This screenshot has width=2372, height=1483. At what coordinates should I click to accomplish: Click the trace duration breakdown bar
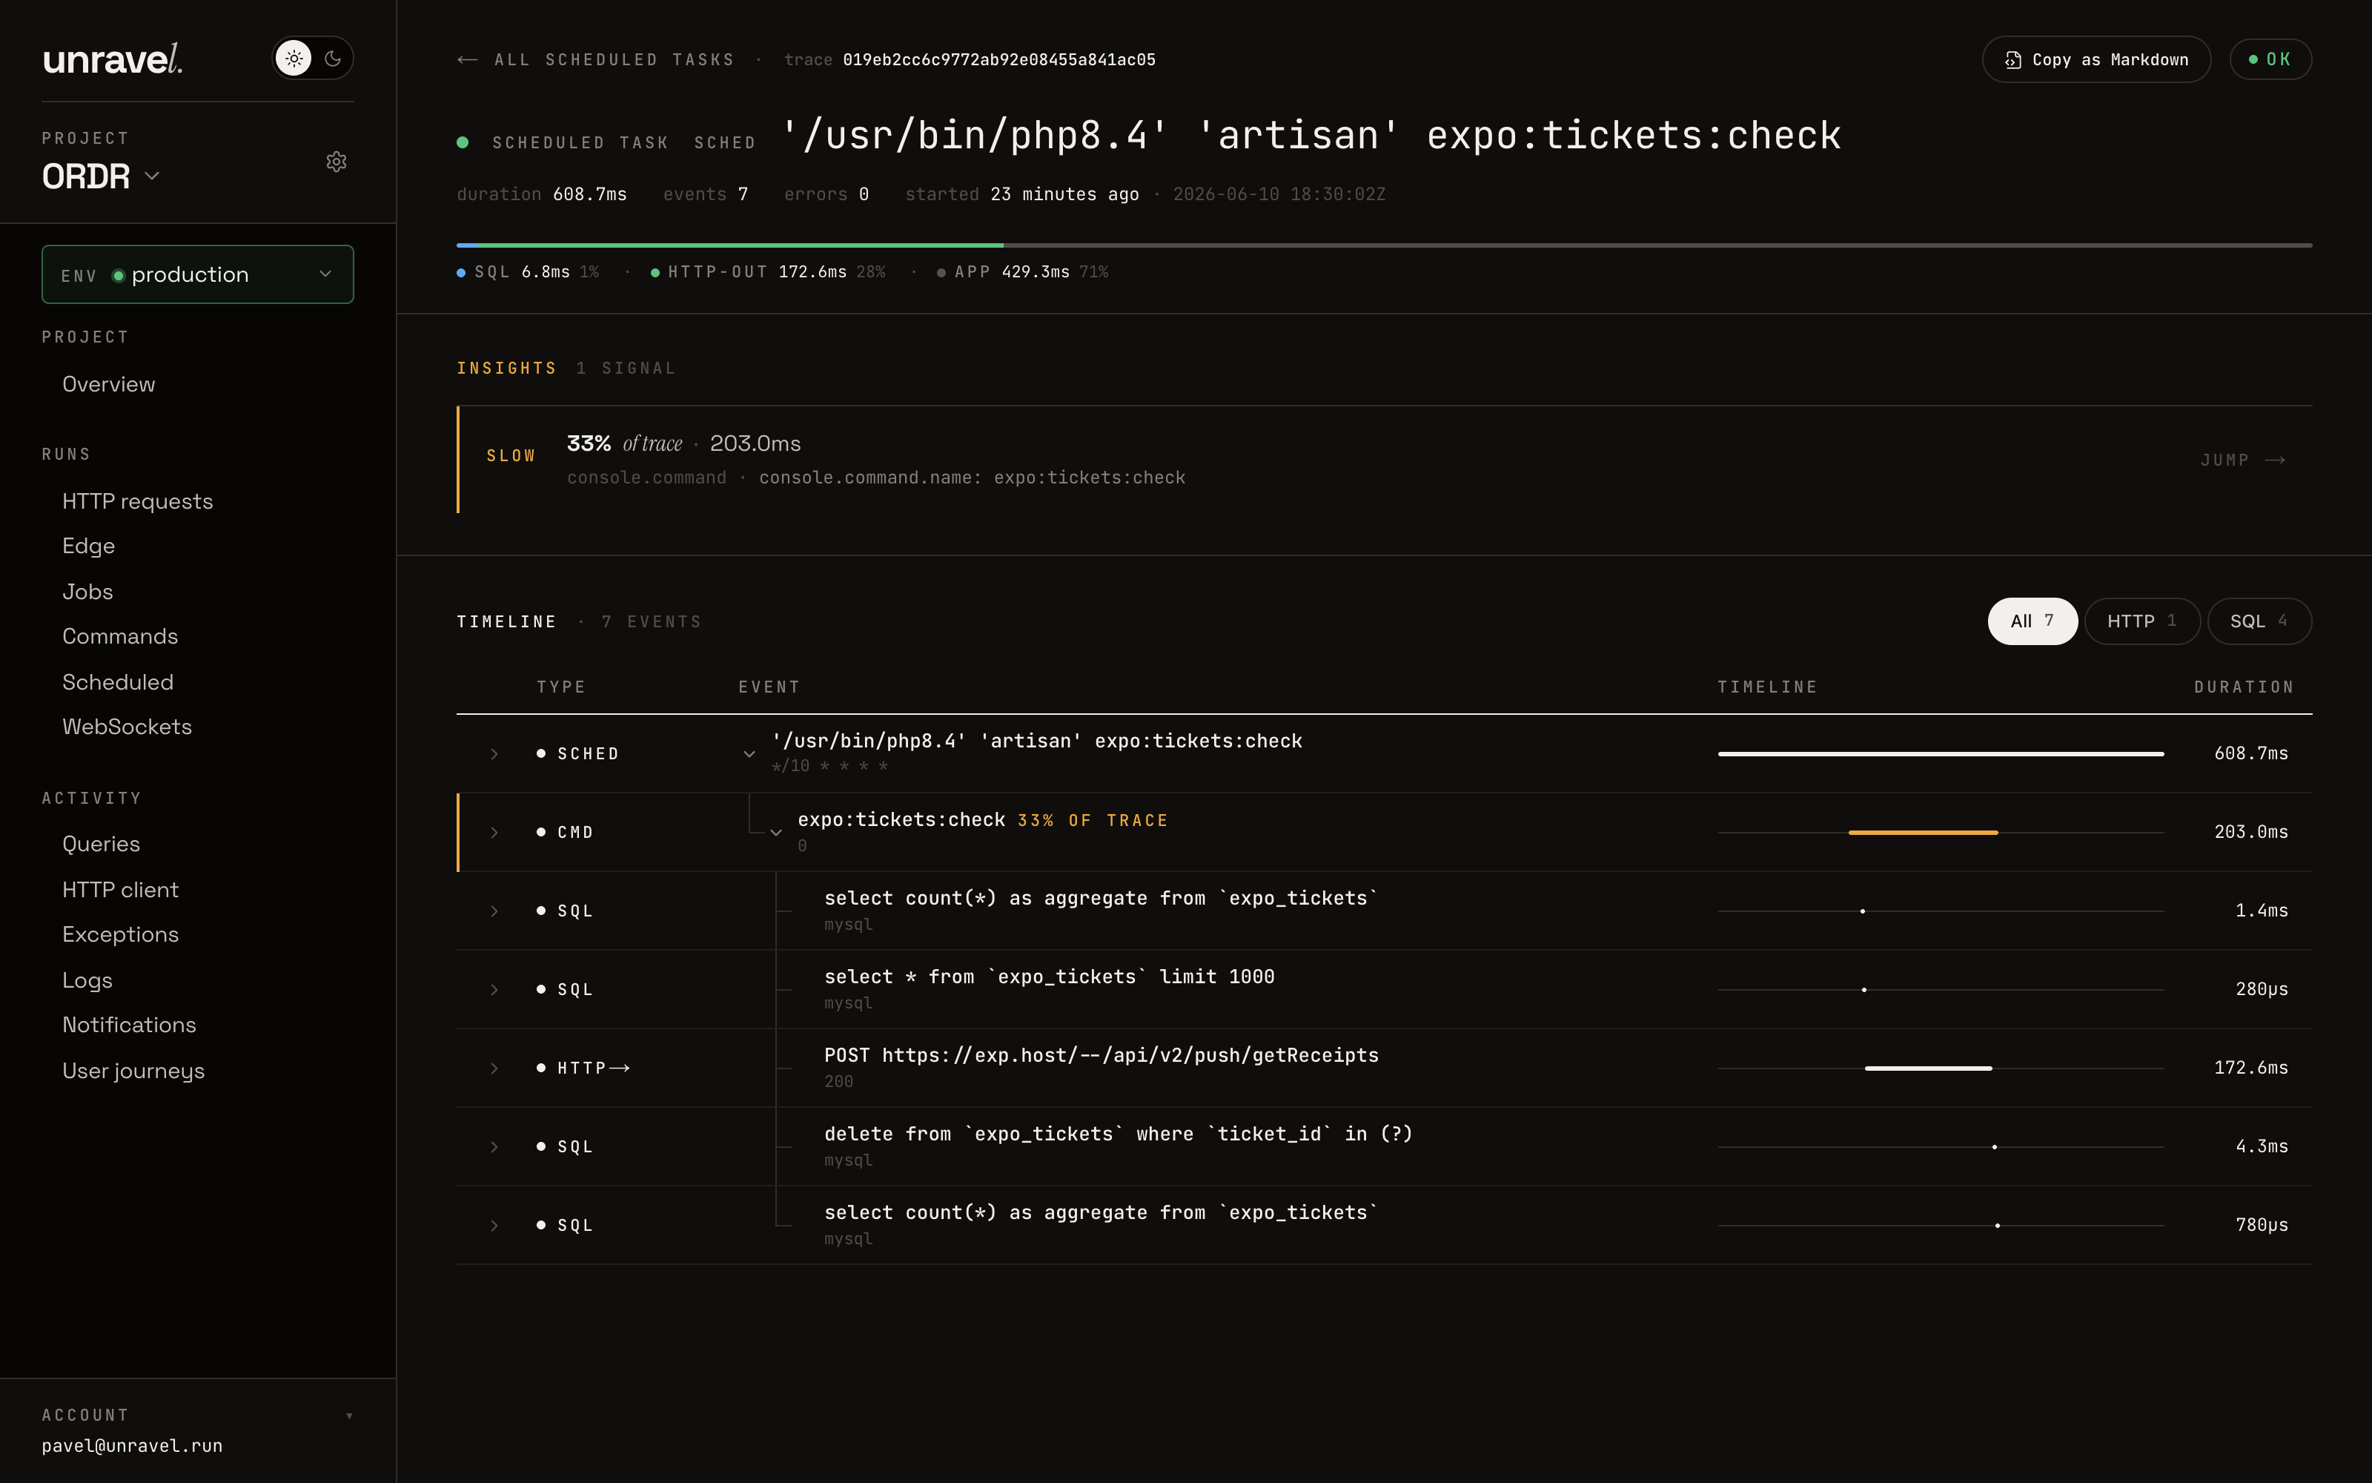coord(1384,245)
